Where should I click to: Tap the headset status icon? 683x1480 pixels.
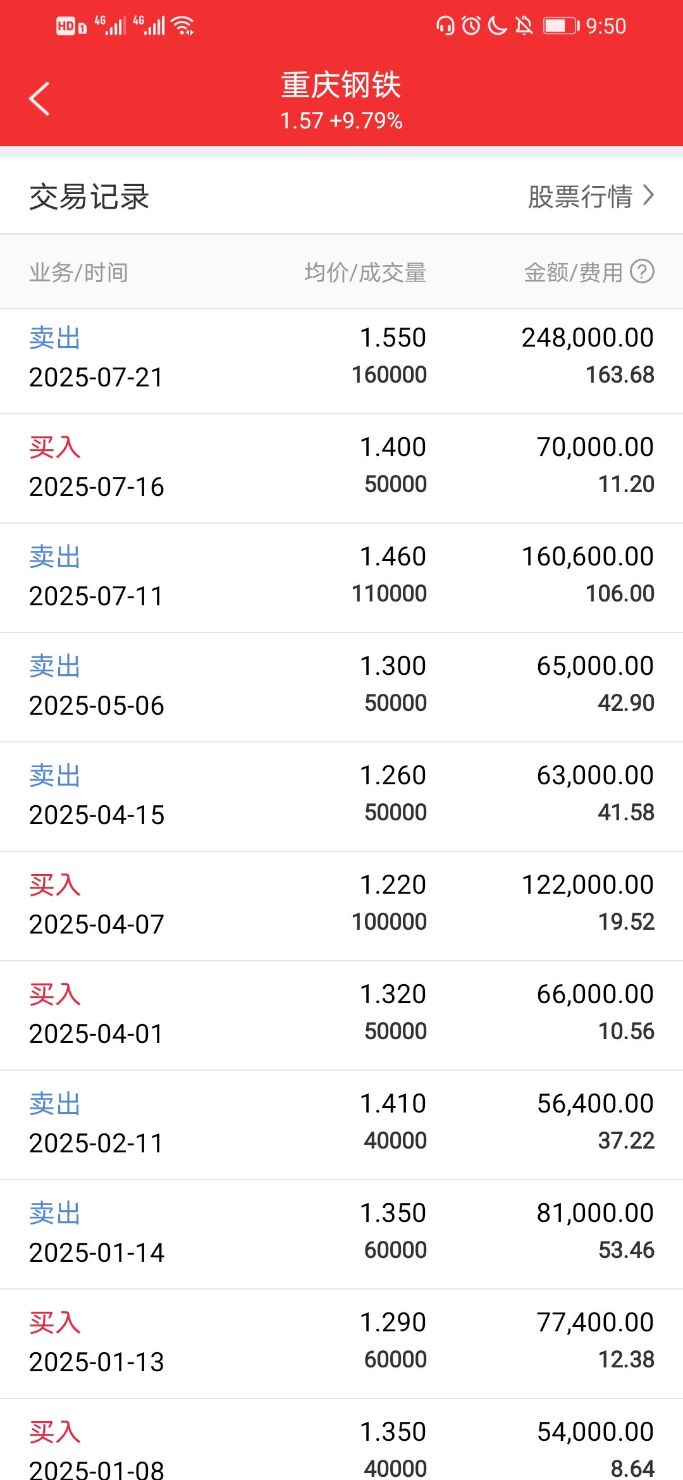(445, 25)
